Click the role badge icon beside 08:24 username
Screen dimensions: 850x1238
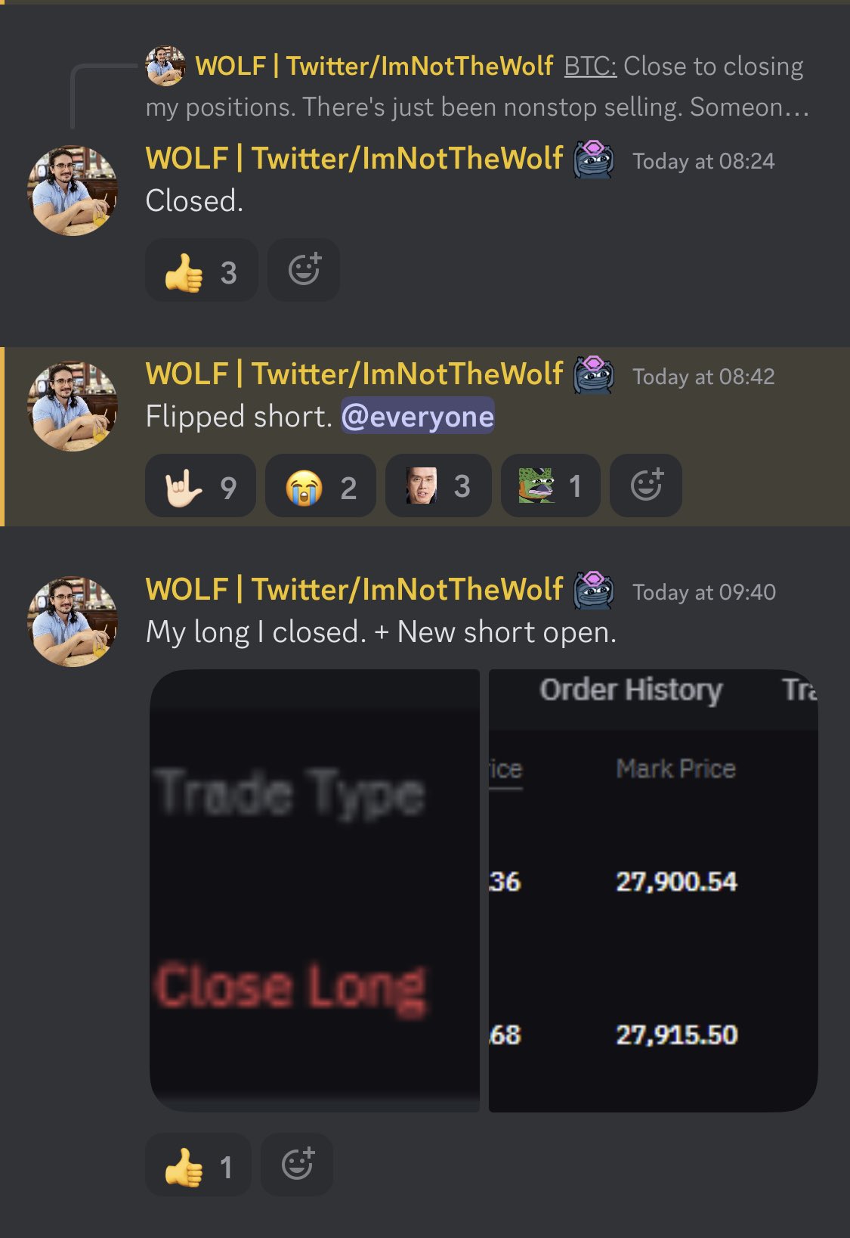(594, 159)
